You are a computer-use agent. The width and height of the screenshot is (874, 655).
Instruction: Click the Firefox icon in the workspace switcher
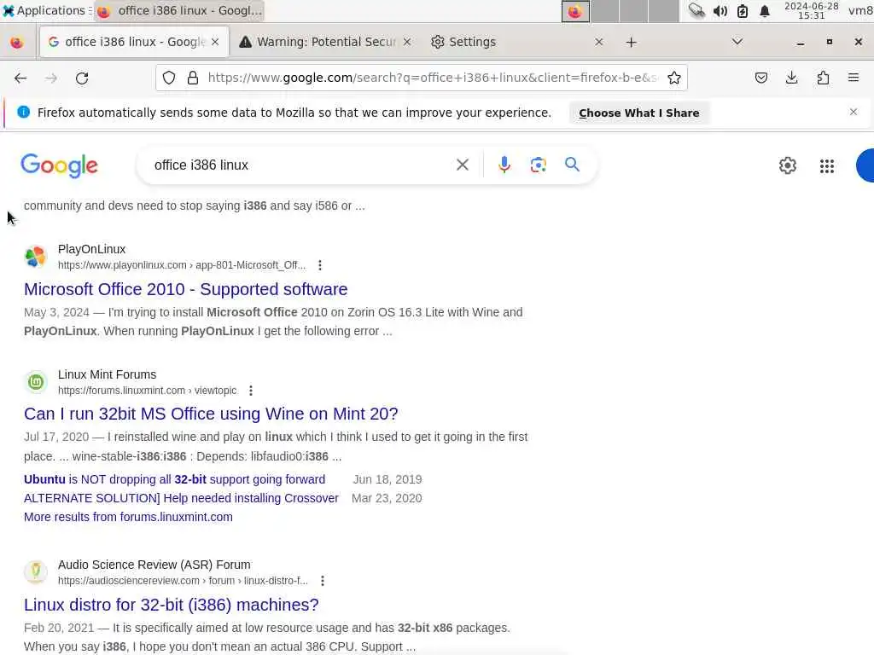tap(575, 11)
